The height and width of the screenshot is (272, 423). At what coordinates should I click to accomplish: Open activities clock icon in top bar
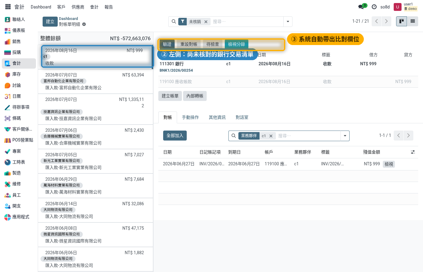[374, 7]
